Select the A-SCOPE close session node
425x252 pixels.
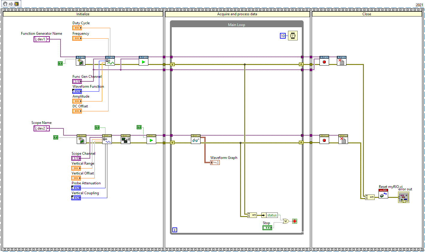(343, 139)
